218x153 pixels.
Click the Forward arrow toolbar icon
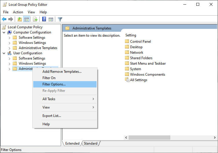11,19
